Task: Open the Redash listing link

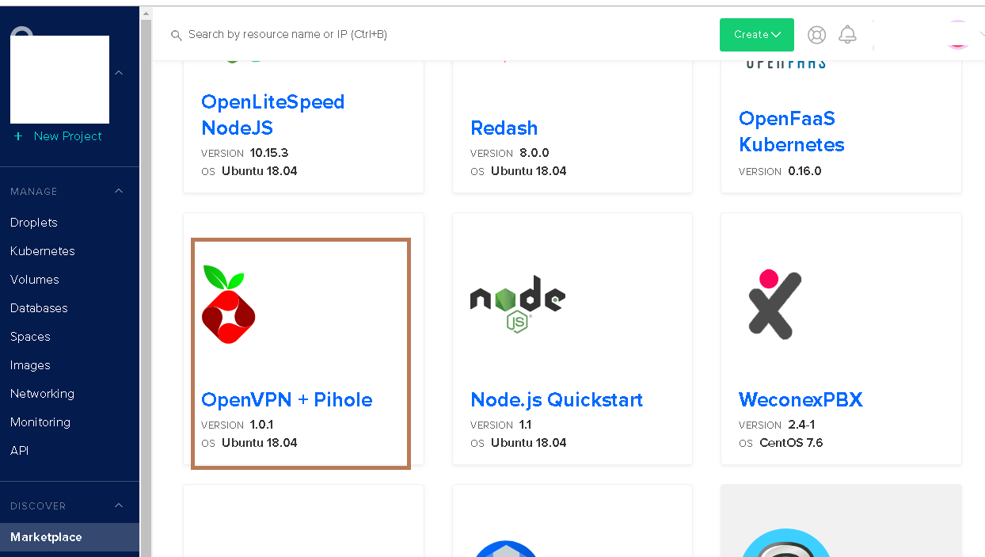Action: [x=504, y=128]
